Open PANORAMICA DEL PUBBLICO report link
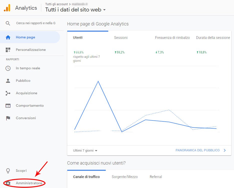 tap(197, 150)
